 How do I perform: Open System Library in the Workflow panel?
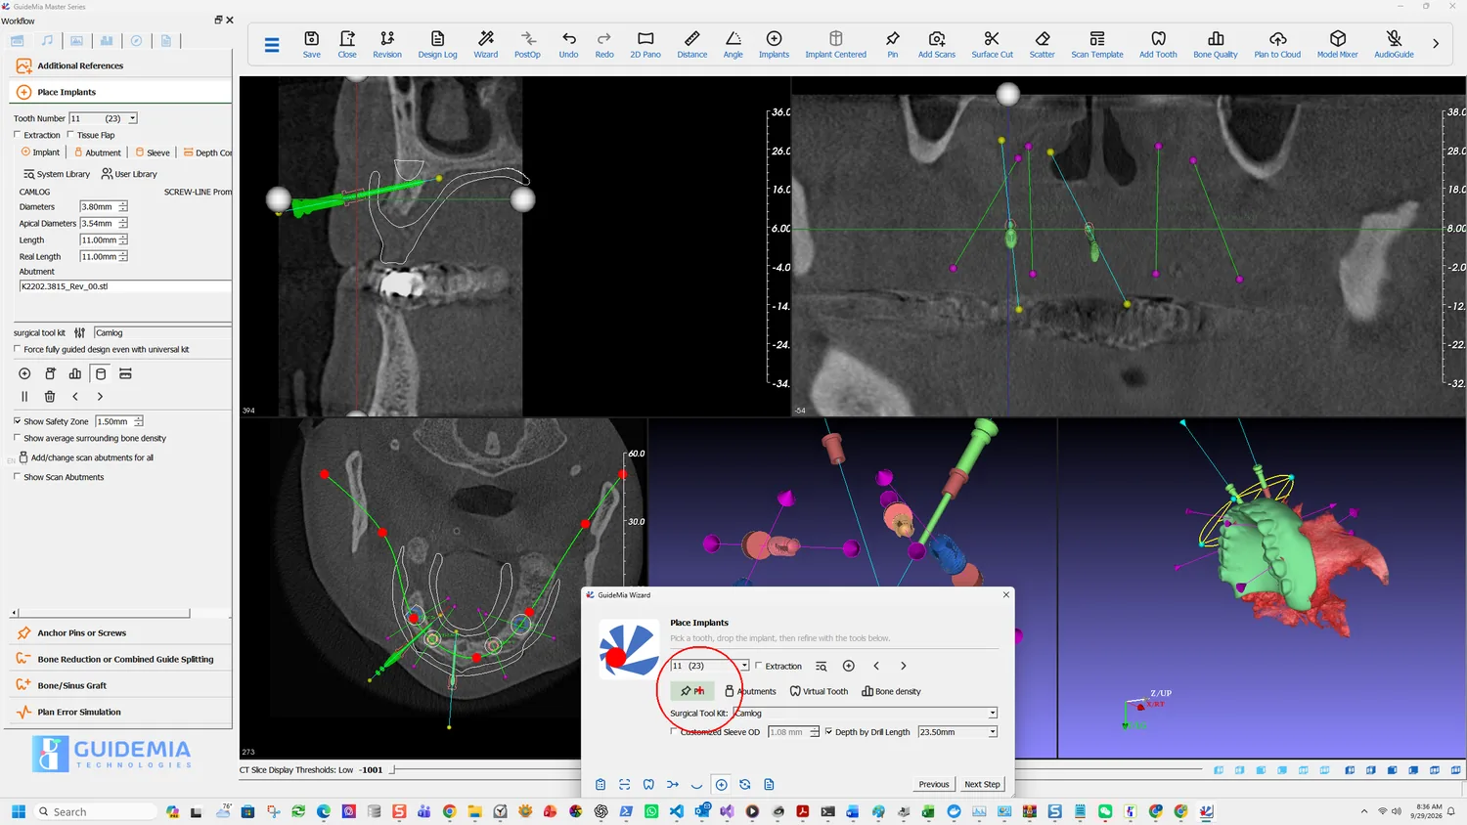click(x=57, y=174)
